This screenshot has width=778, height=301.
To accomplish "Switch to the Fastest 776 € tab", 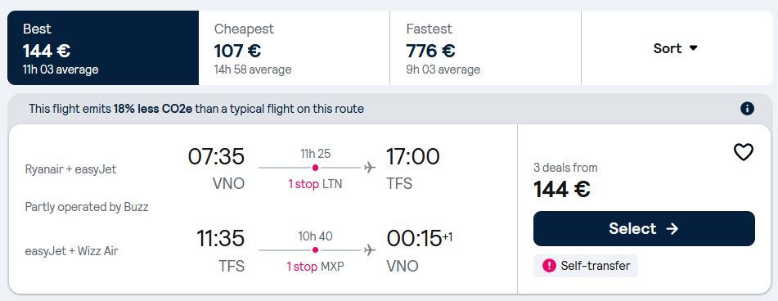I will pyautogui.click(x=485, y=48).
